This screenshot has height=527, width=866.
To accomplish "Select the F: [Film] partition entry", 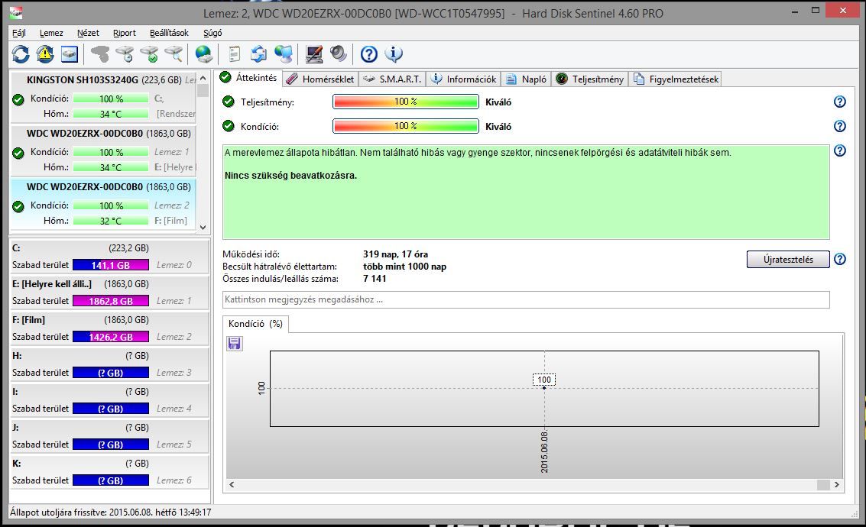I will pos(109,328).
